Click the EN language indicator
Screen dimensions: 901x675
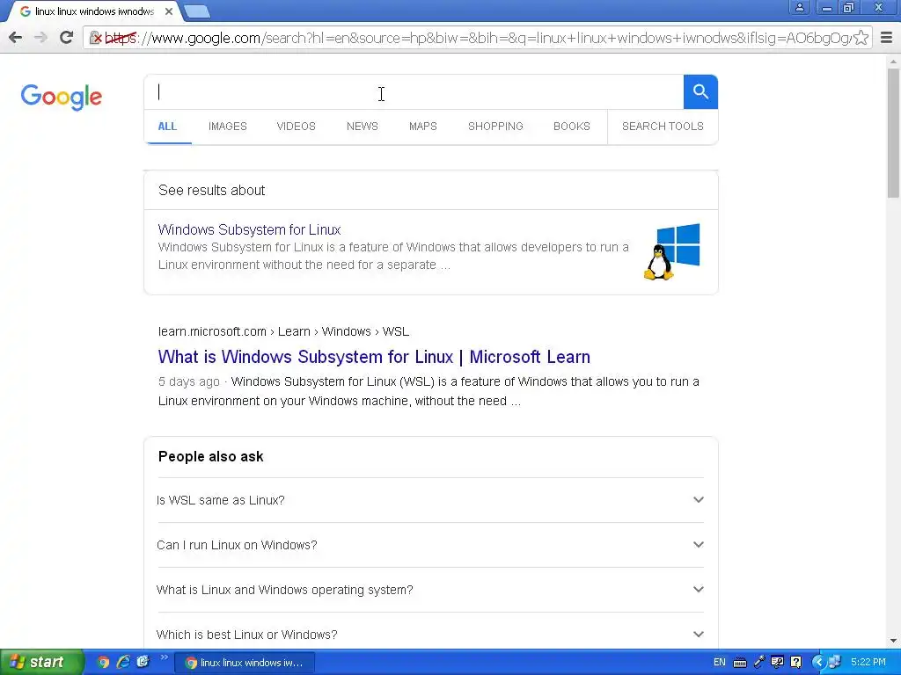point(720,663)
